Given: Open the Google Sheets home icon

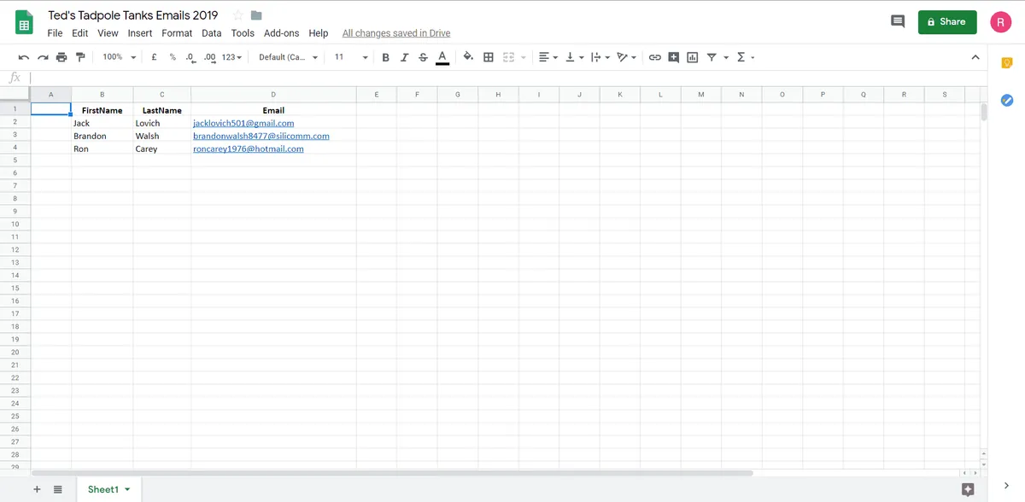Looking at the screenshot, I should click(24, 24).
